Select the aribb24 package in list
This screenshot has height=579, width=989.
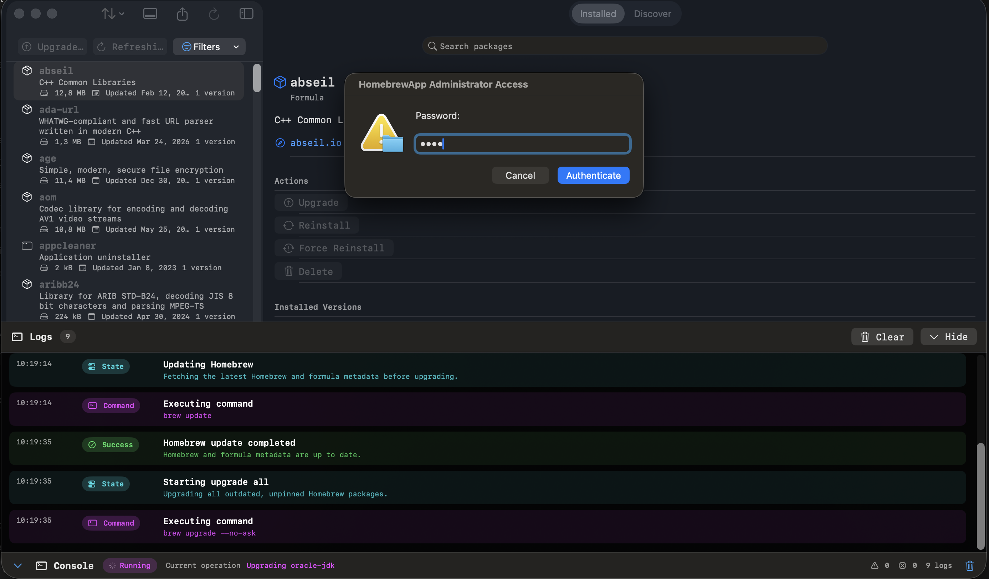(x=129, y=300)
